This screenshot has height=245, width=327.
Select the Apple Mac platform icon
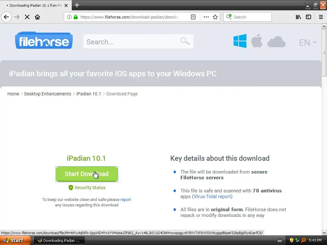click(257, 41)
